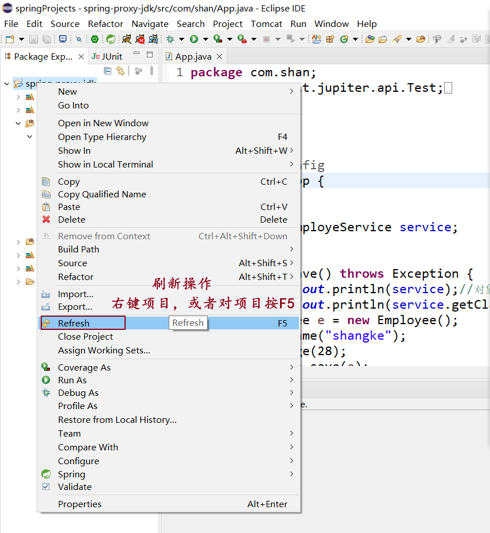Screen dimensions: 490x533
Task: Toggle Skip All Breakpoints in toolbar
Action: [79, 40]
